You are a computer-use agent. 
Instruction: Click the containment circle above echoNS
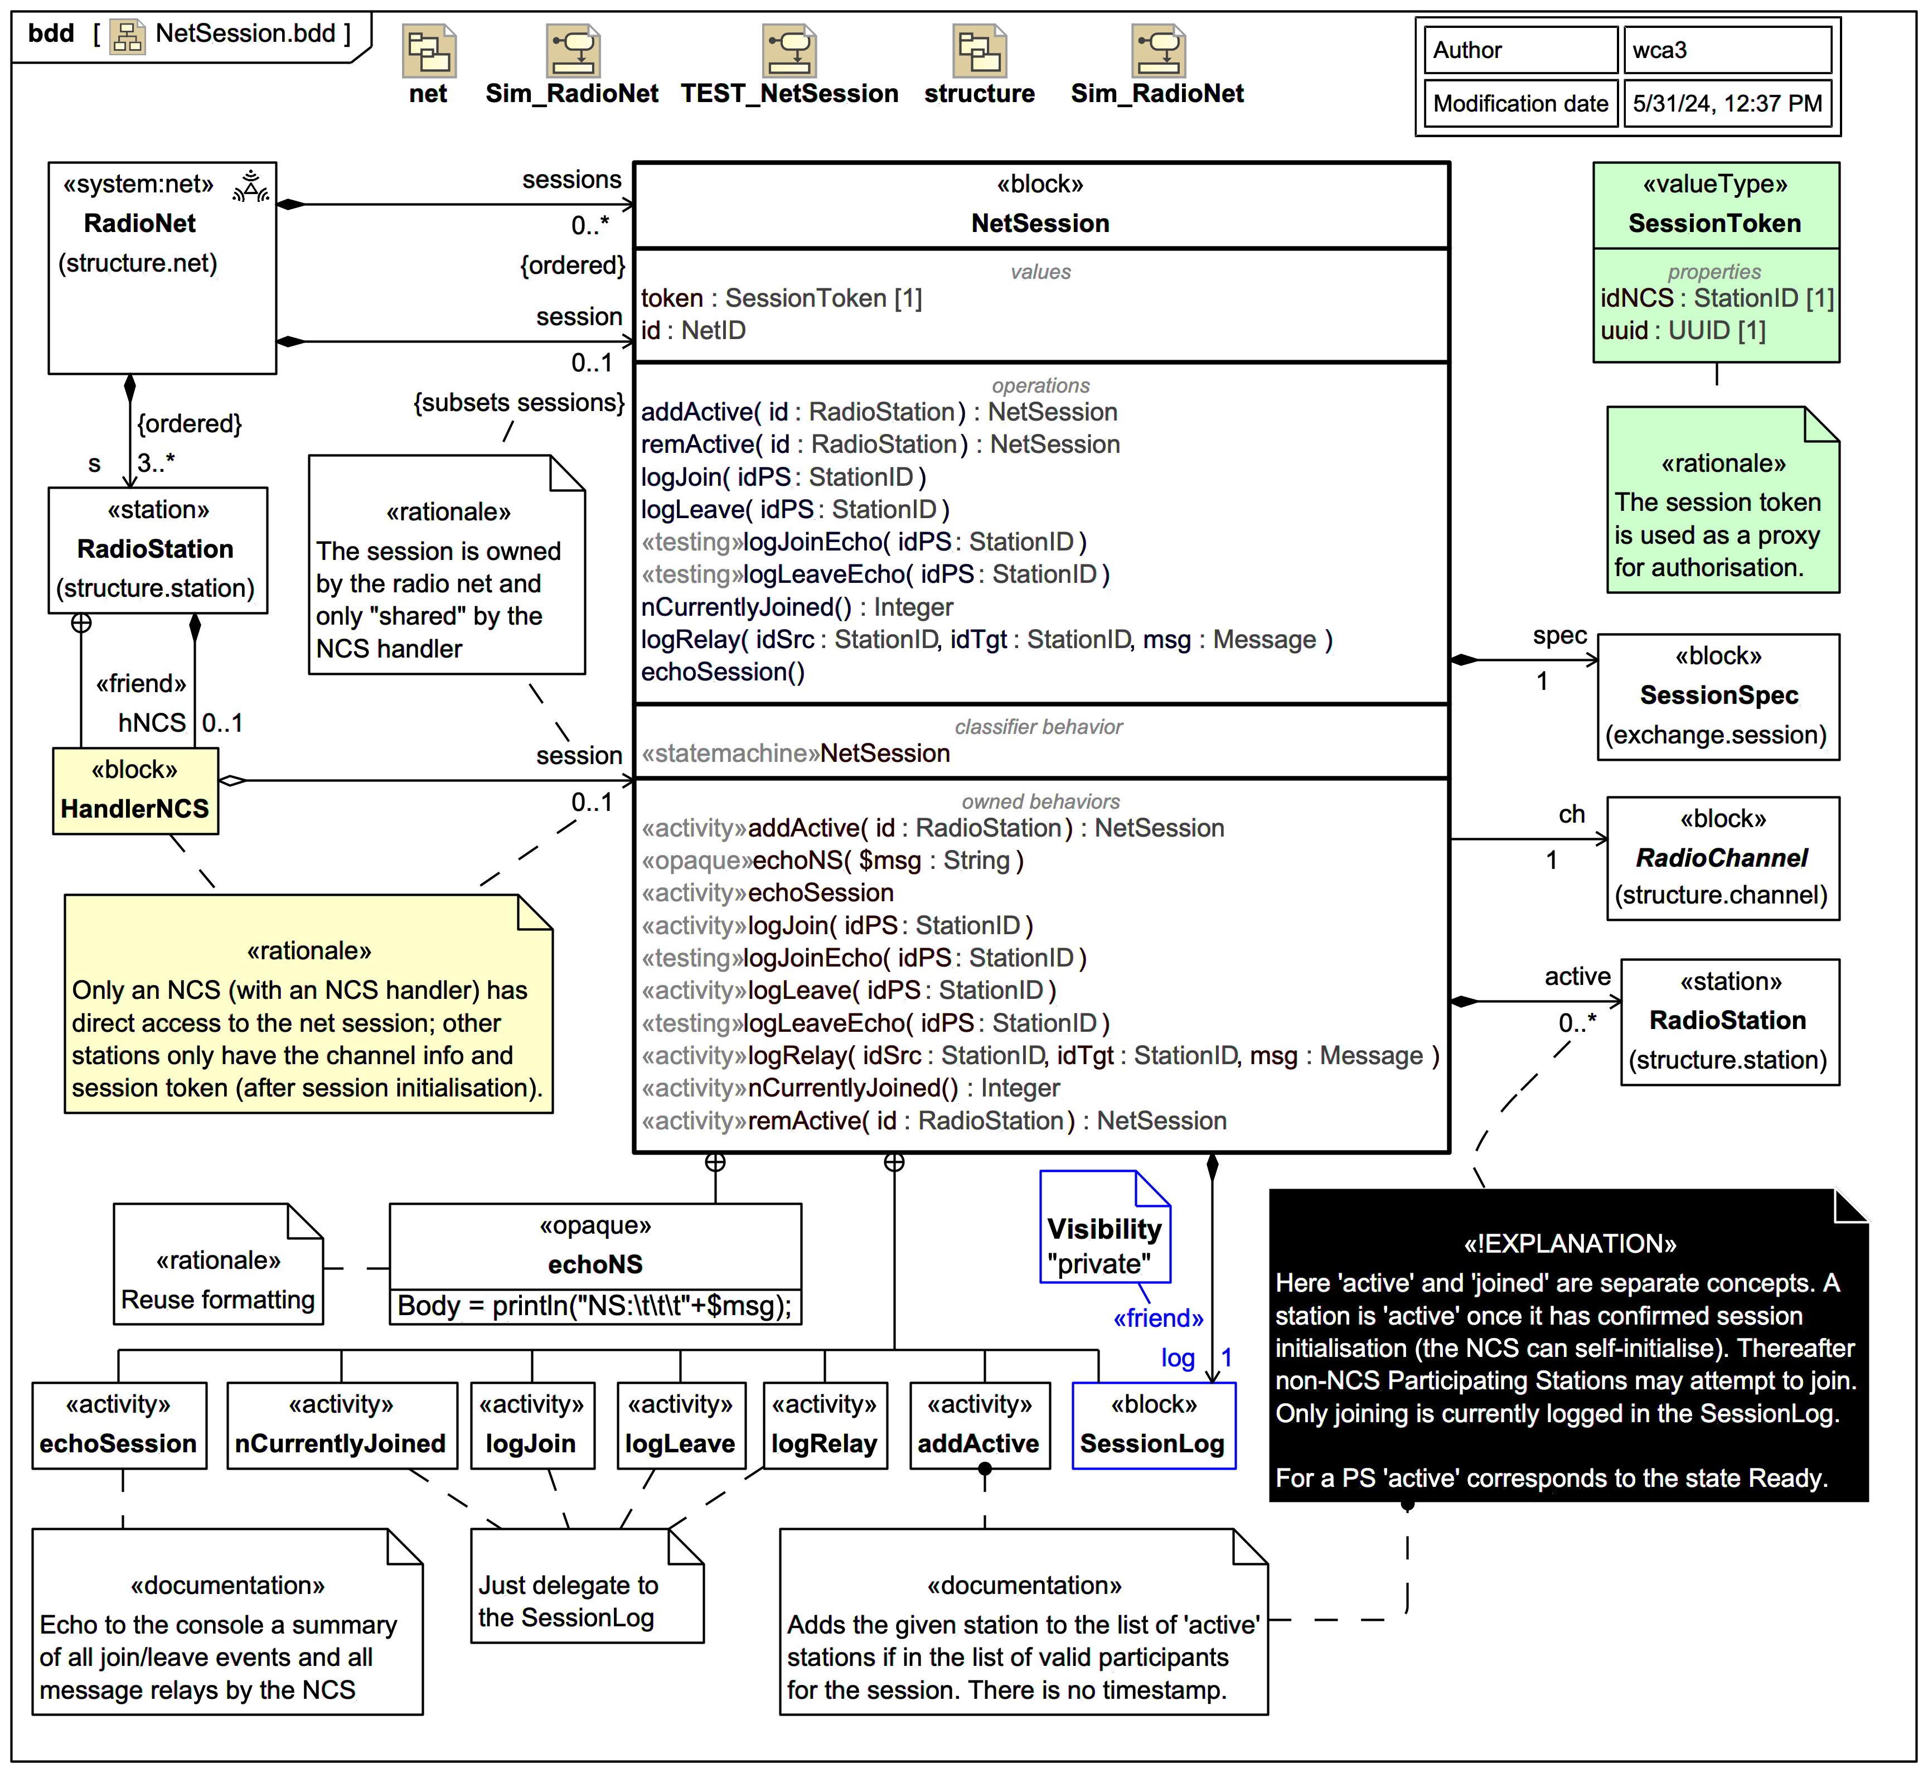click(x=715, y=1163)
